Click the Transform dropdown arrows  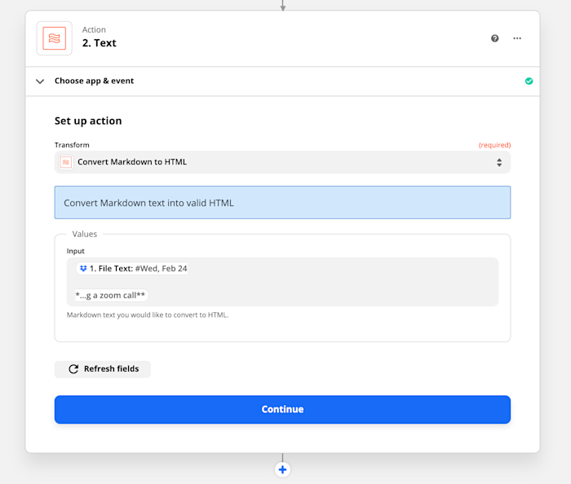pyautogui.click(x=499, y=162)
